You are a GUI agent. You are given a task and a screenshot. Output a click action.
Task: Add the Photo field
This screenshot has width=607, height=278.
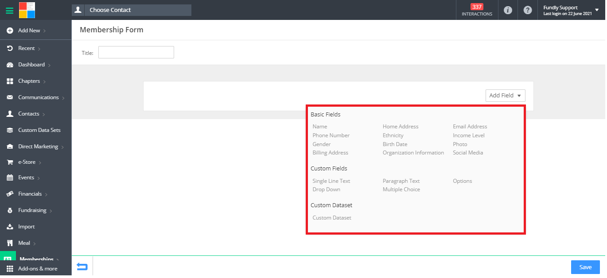[x=460, y=144]
